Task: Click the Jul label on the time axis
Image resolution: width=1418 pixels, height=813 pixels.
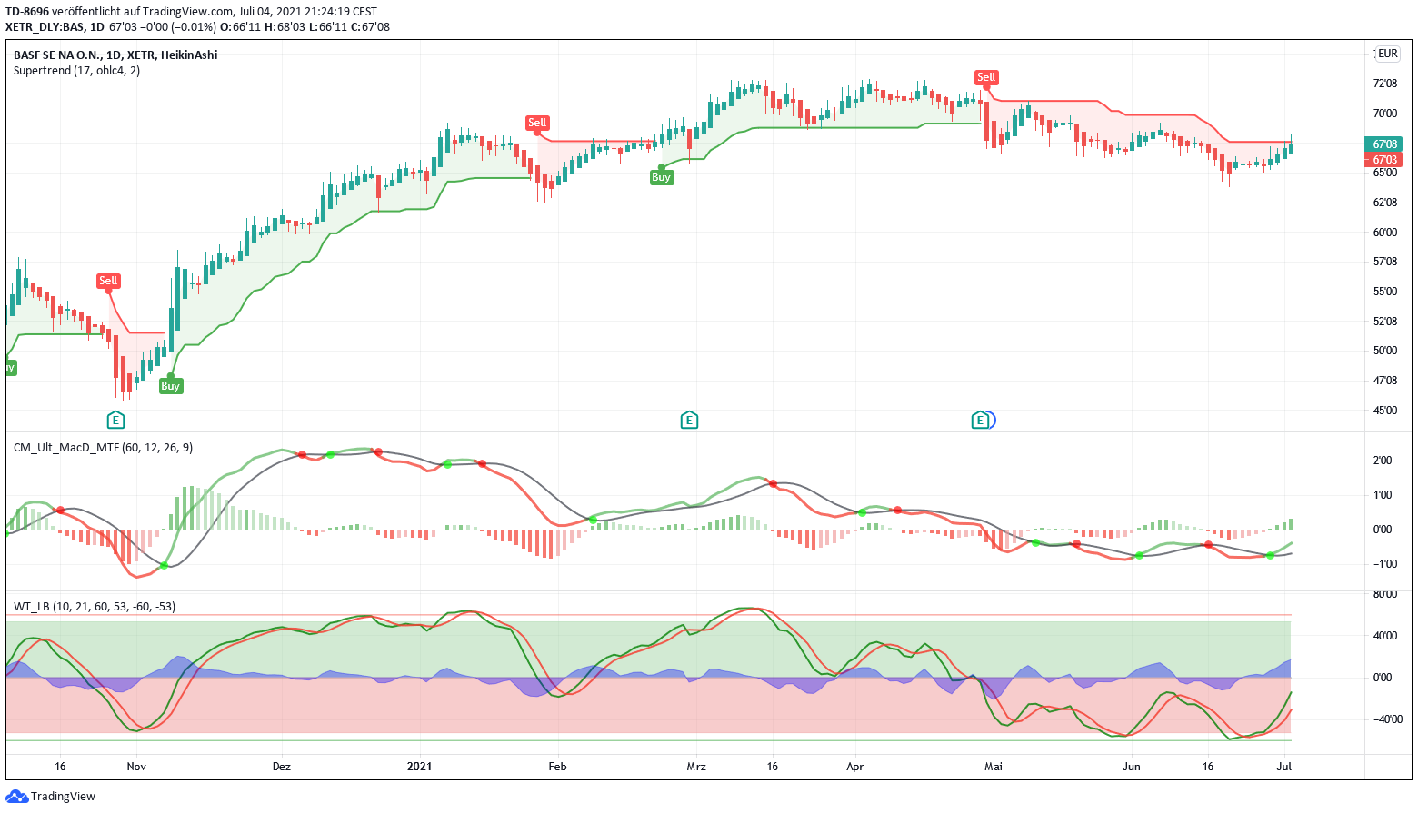Action: [1283, 766]
